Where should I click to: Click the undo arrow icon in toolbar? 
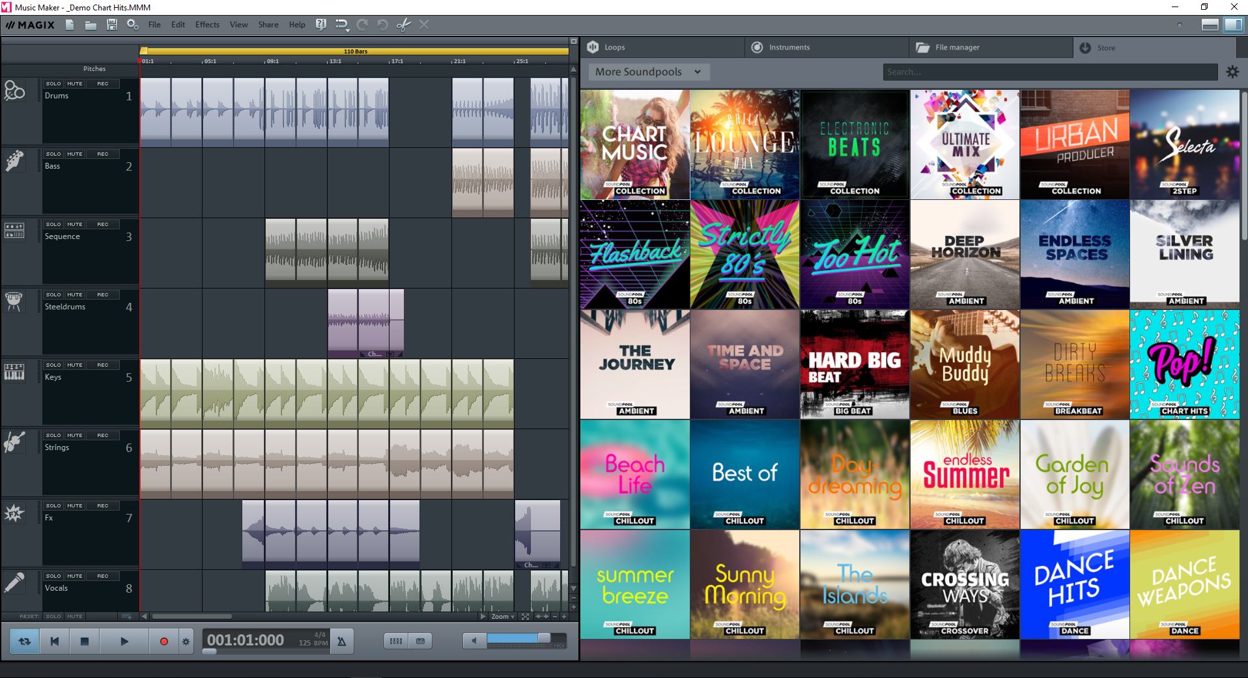[x=383, y=25]
